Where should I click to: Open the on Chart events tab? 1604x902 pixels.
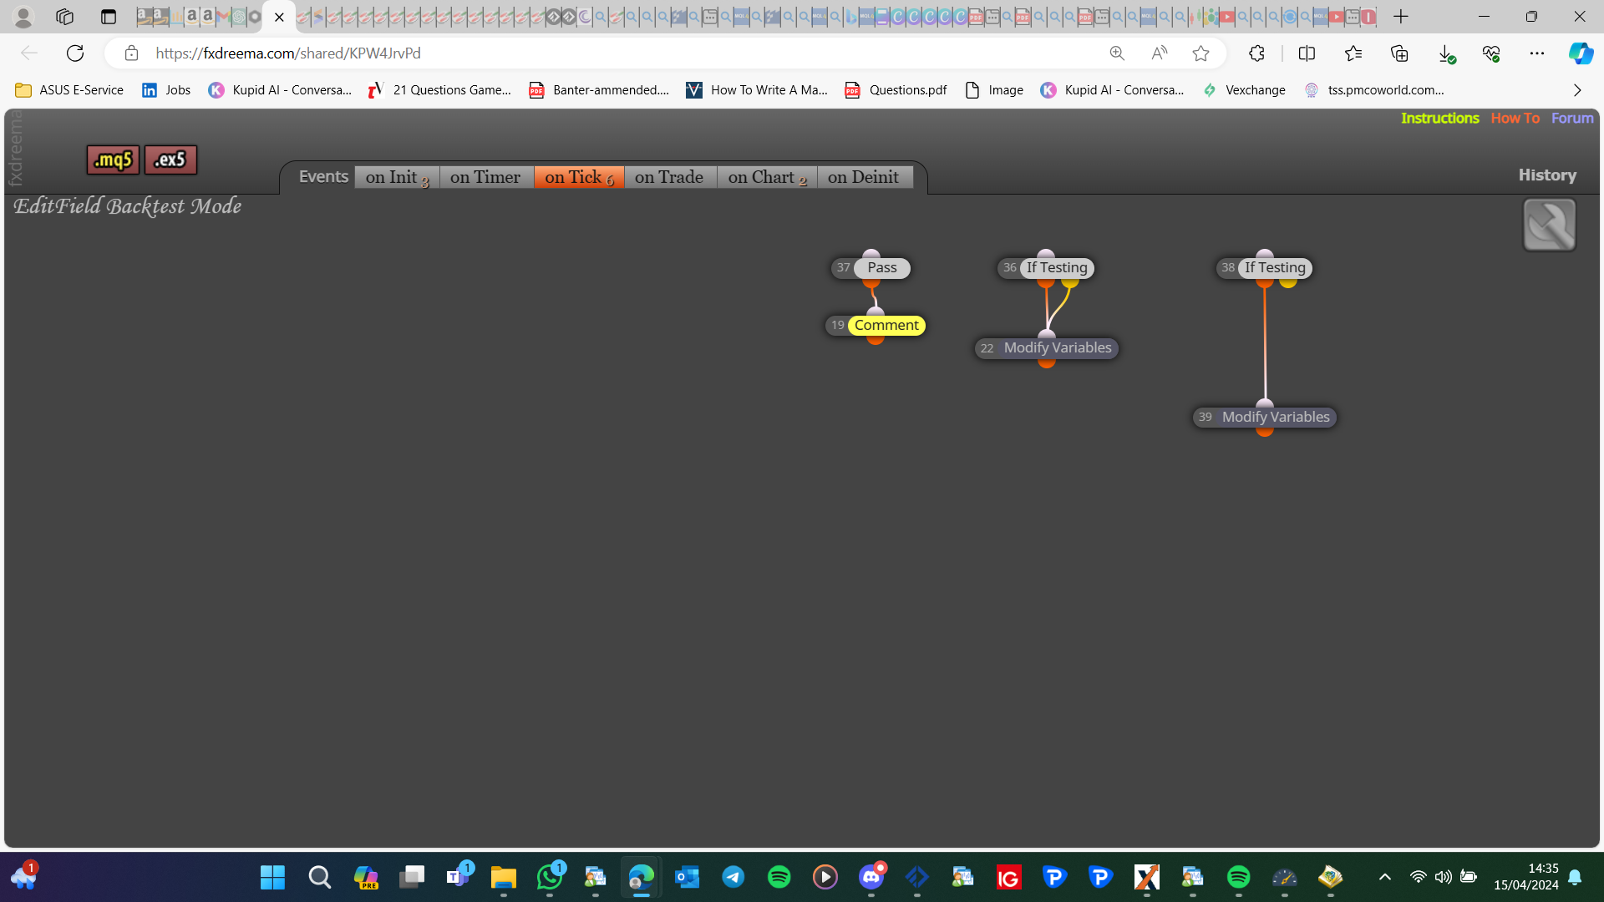coord(767,177)
